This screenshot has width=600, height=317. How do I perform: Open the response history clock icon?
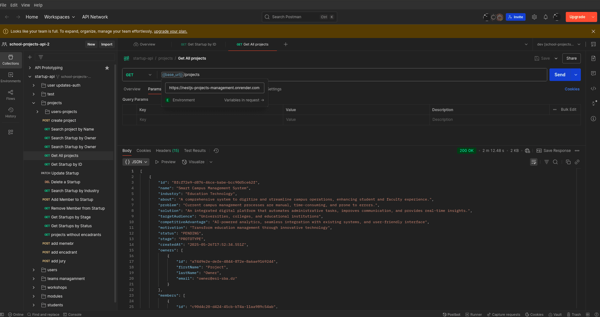216,151
